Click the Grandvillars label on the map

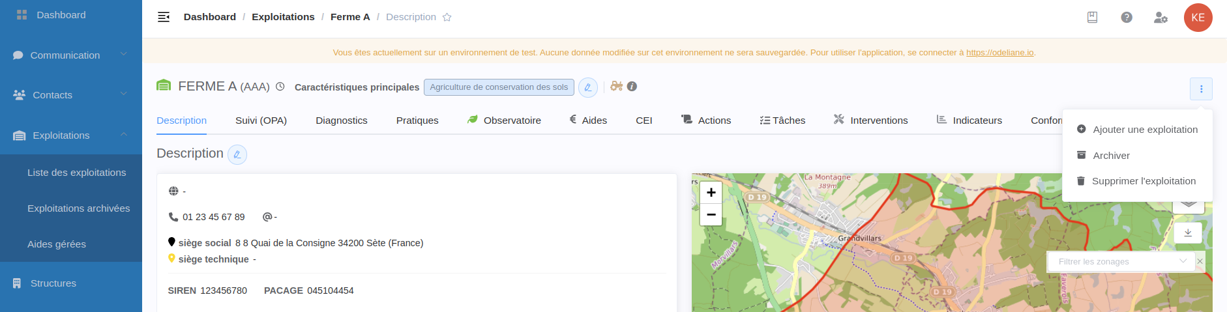pyautogui.click(x=860, y=238)
